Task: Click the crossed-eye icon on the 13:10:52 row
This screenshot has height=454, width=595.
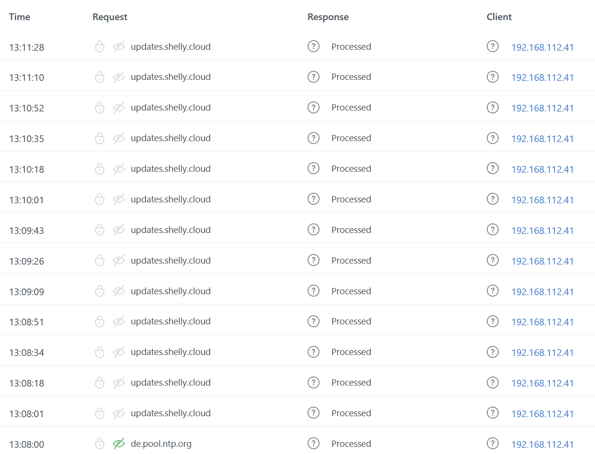Action: 118,108
